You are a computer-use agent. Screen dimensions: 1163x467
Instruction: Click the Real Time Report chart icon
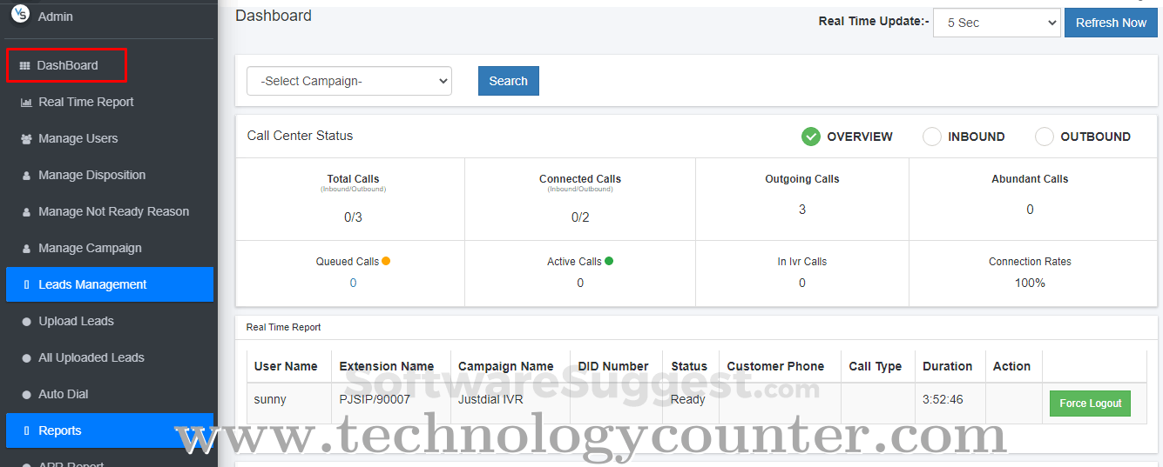[x=26, y=102]
